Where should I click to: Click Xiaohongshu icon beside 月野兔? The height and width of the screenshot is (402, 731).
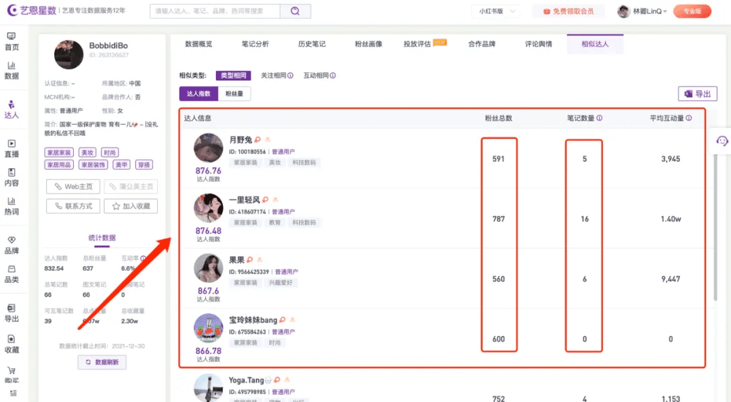258,139
